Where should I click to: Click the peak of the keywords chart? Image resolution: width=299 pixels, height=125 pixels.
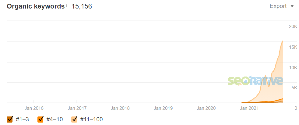(x=283, y=41)
